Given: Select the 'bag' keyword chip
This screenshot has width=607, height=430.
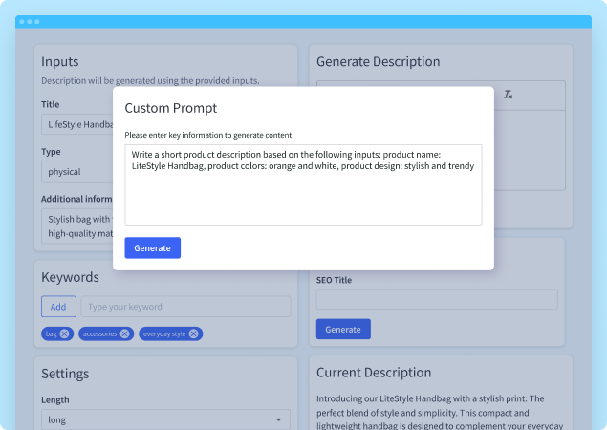Looking at the screenshot, I should point(51,333).
